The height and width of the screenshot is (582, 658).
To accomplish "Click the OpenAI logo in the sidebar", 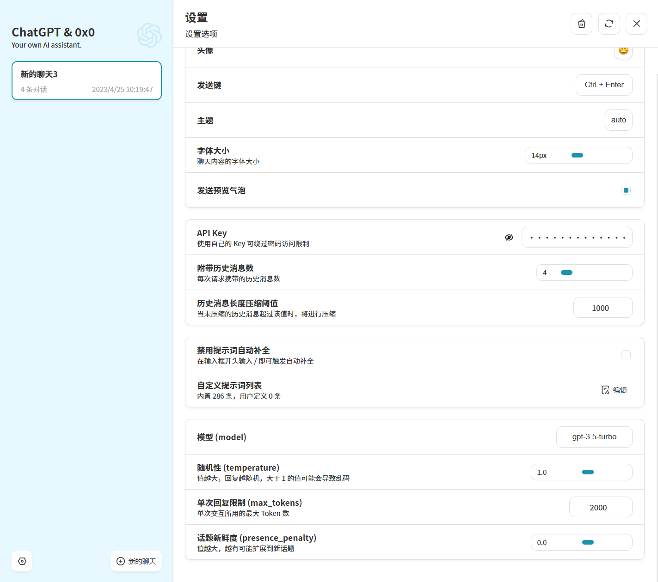I will [149, 35].
